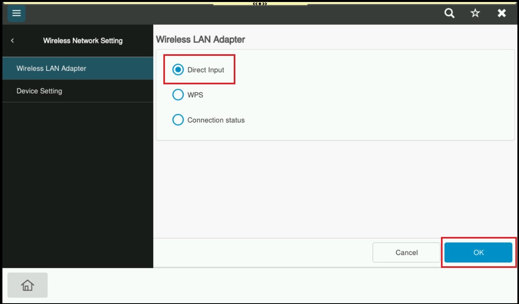Open the hamburger menu
Viewport: 519px width, 304px height.
pyautogui.click(x=16, y=13)
